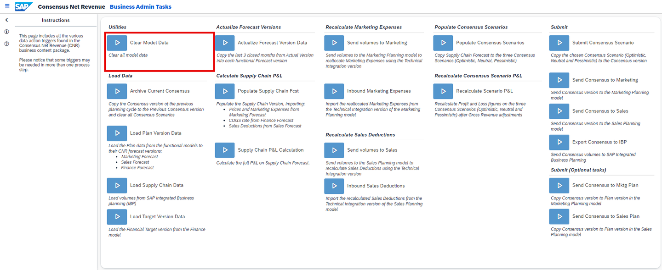The width and height of the screenshot is (662, 270).
Task: Click the Clear Model Data label
Action: click(x=149, y=43)
